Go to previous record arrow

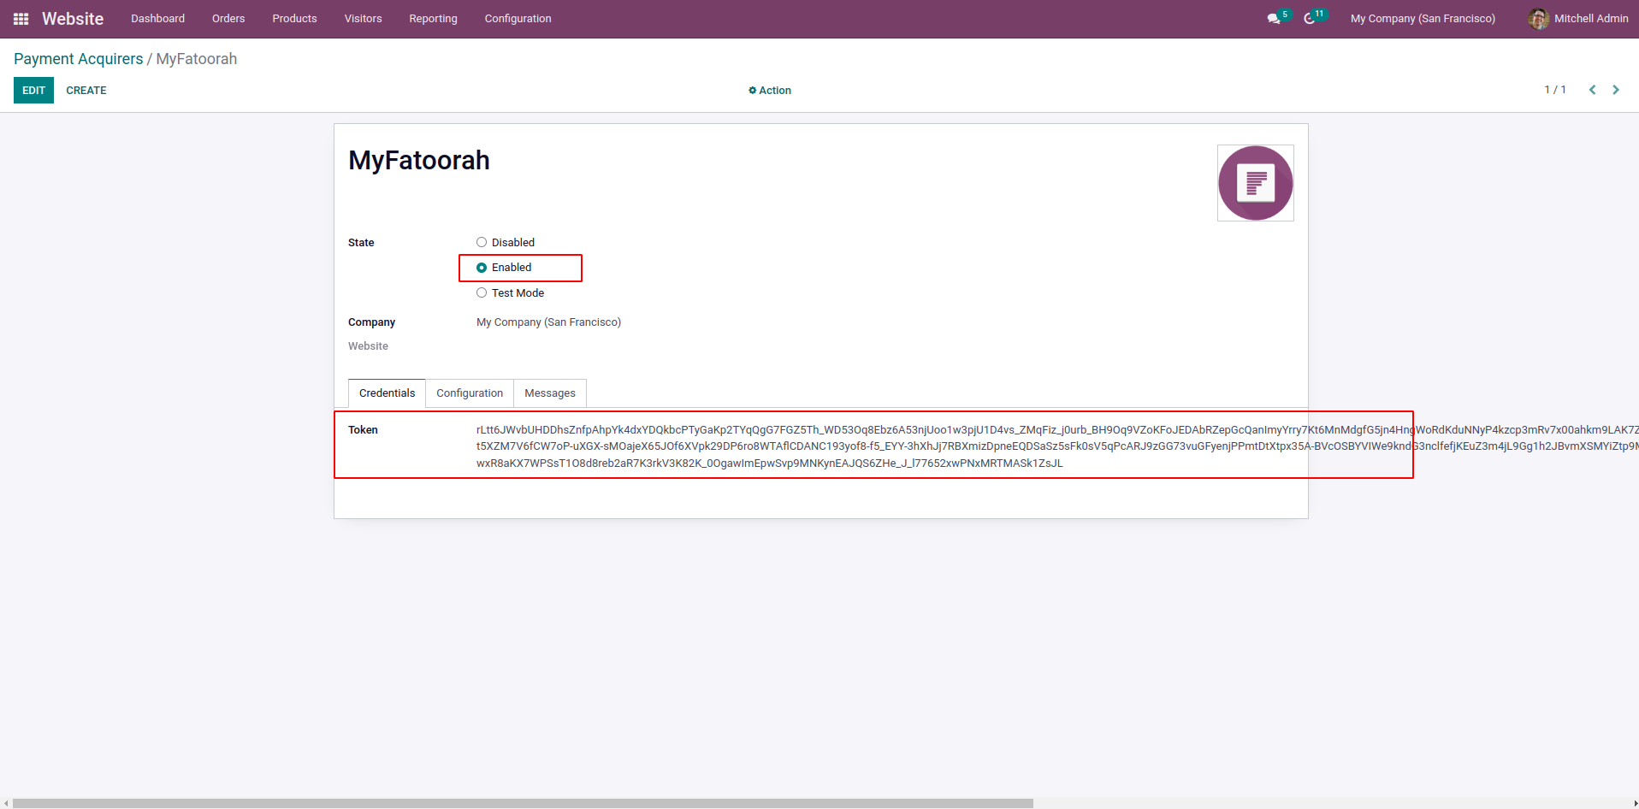tap(1592, 90)
